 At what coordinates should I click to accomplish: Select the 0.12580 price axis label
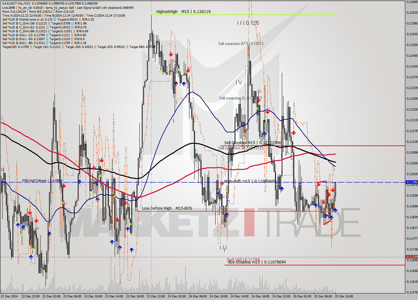click(412, 23)
